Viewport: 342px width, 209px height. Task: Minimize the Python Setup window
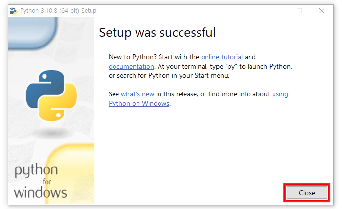(x=277, y=11)
